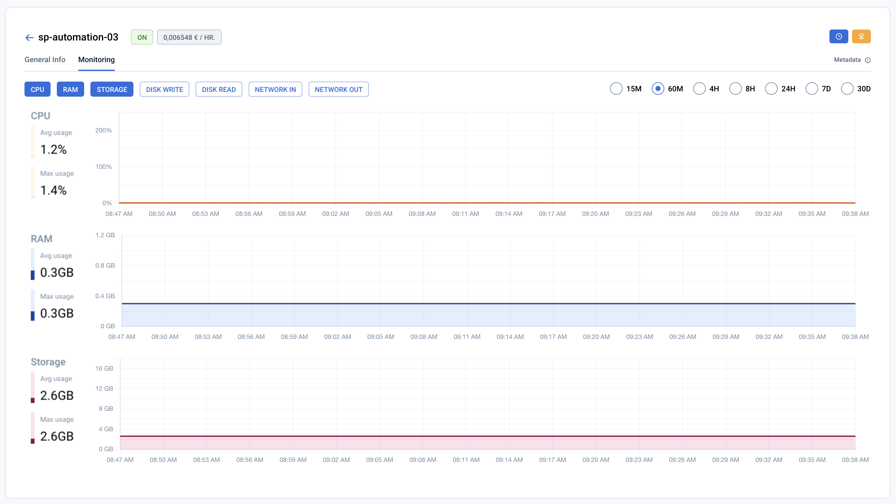Toggle the CPU chart filter
896x504 pixels.
point(37,89)
